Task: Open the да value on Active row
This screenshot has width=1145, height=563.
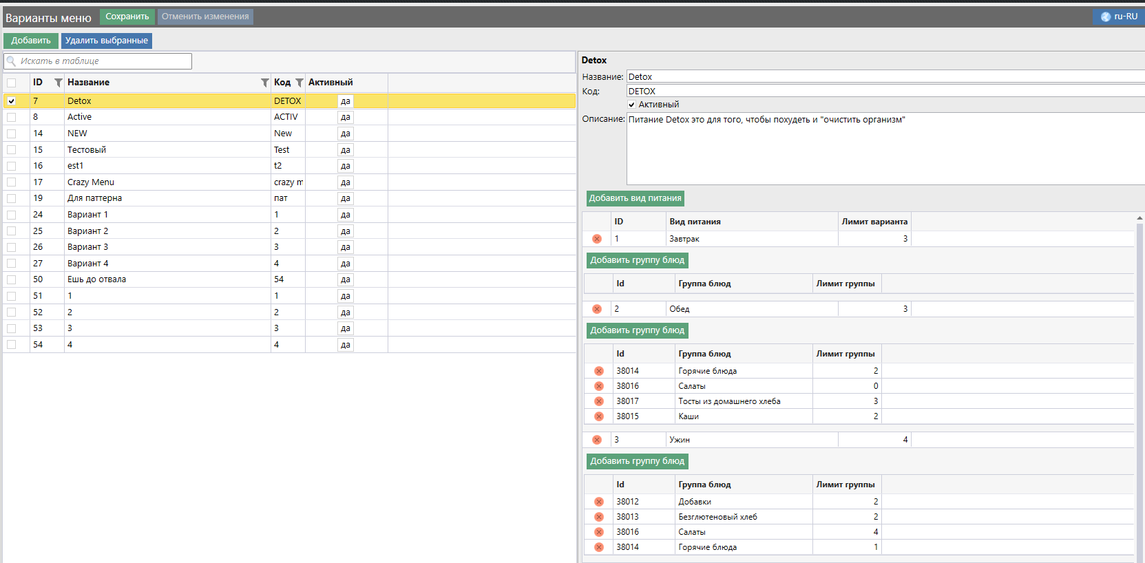Action: 346,117
